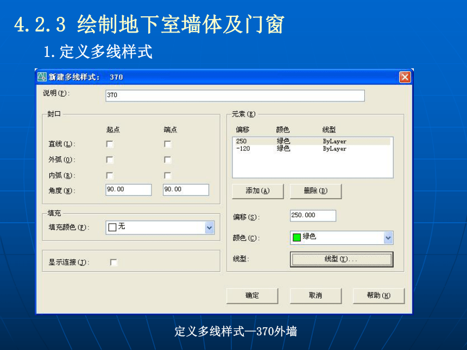Click the green swatch in 颜色 combo
467x350 pixels.
296,237
